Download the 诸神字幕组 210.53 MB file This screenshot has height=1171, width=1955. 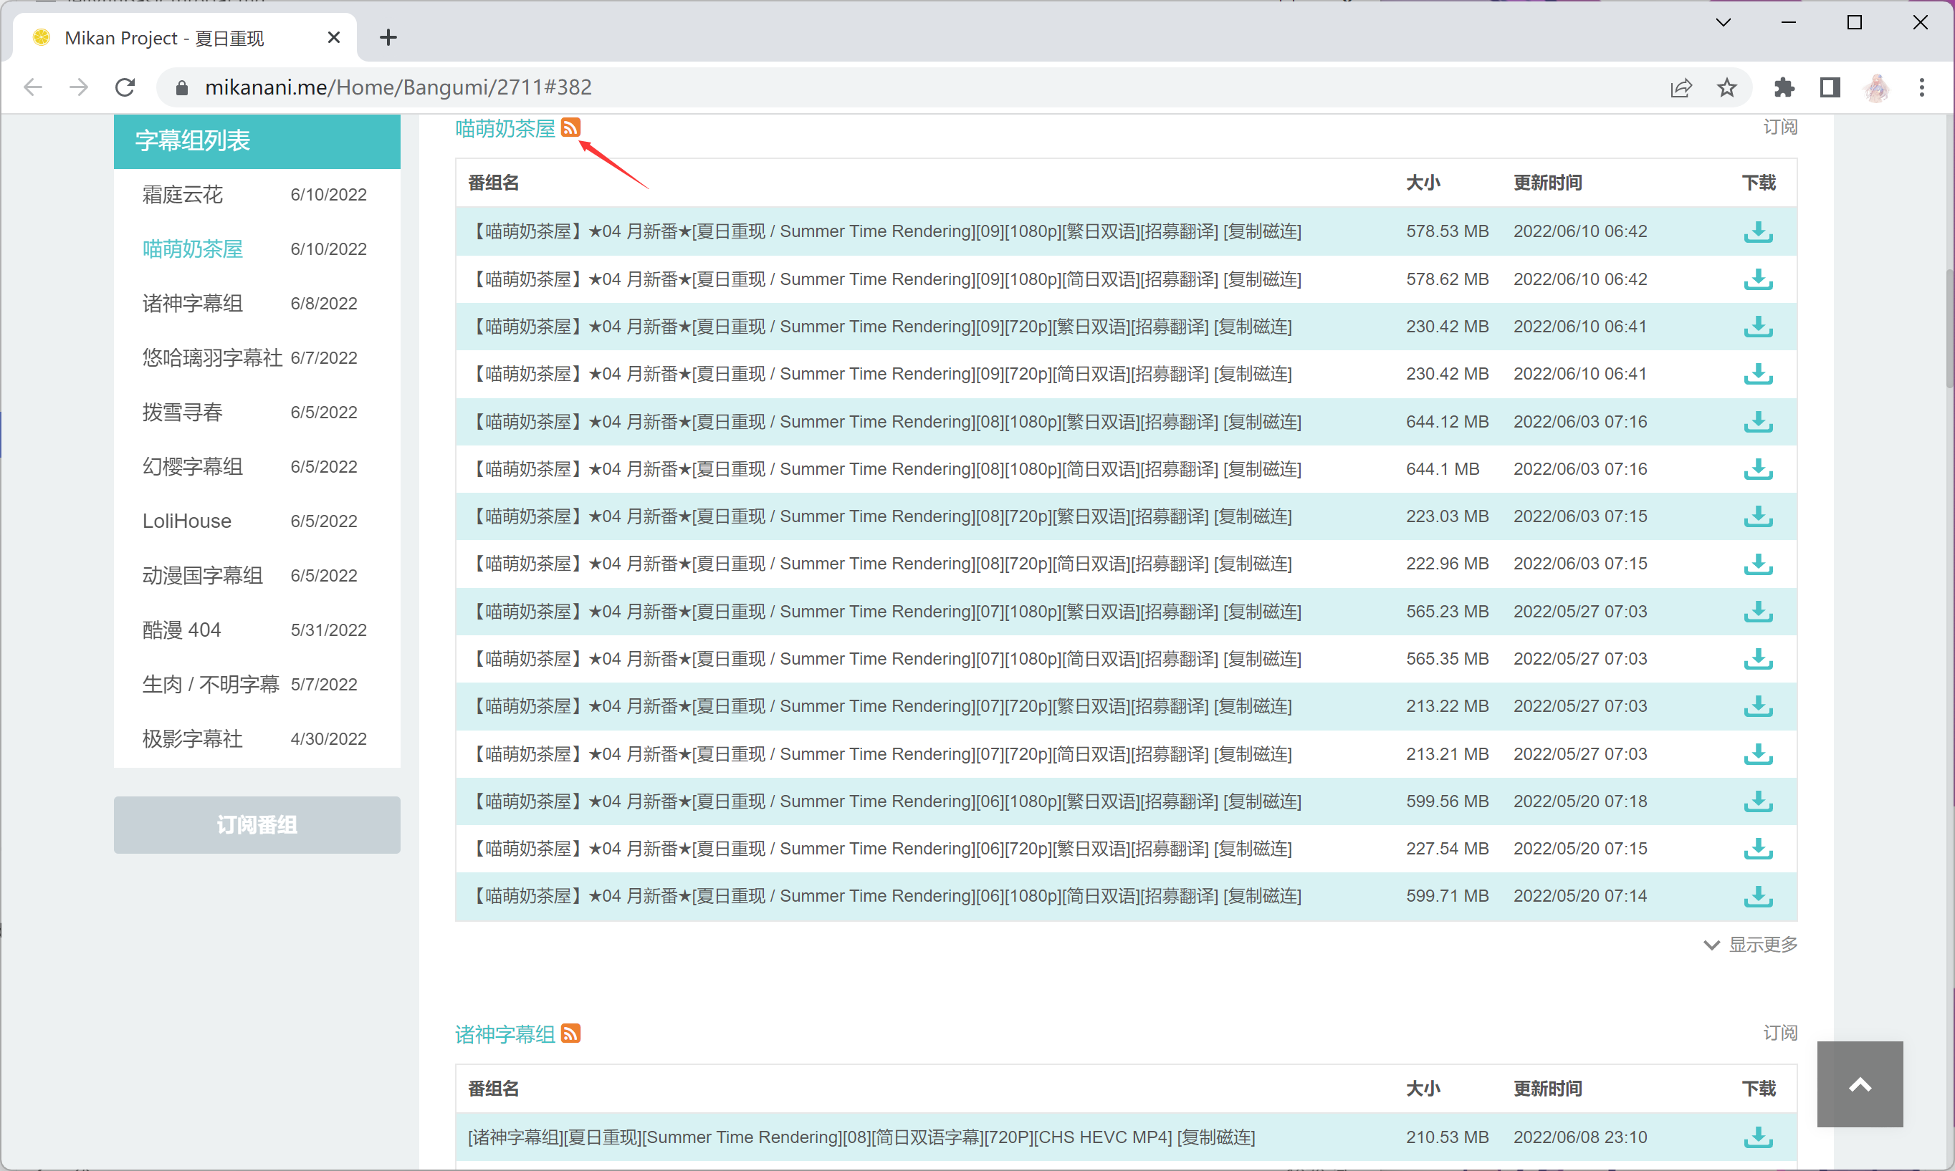[1758, 1137]
